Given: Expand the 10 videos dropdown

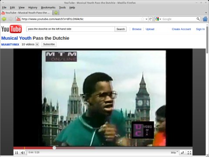Looking at the screenshot, I should [37, 44].
